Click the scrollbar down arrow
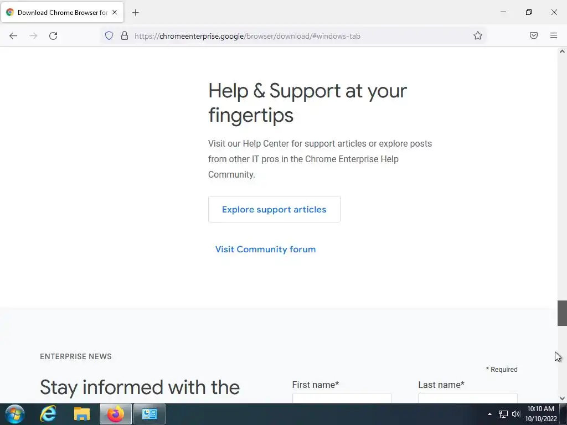Viewport: 567px width, 425px height. point(562,398)
